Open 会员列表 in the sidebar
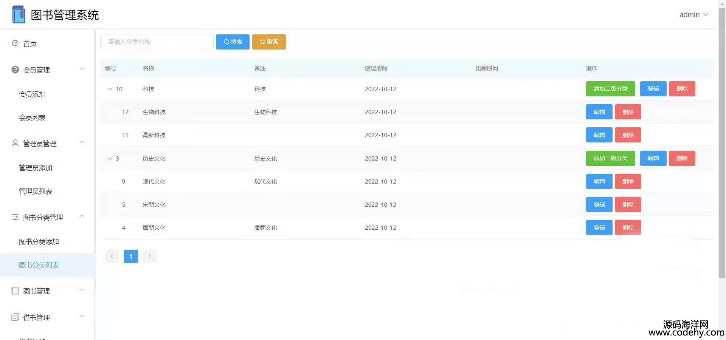 coord(32,118)
